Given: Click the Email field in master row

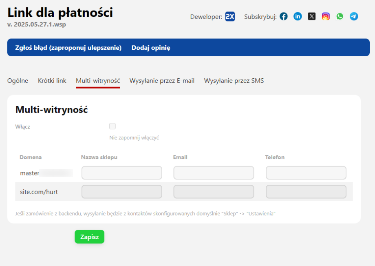Looking at the screenshot, I should point(214,173).
